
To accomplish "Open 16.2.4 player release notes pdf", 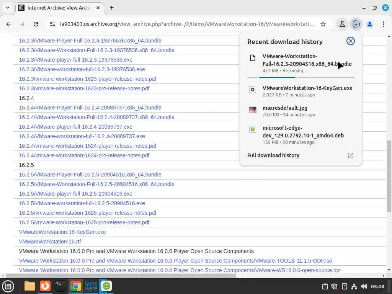I will tap(88, 146).
